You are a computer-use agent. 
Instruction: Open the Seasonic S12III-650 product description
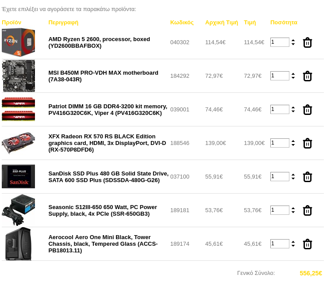(103, 210)
